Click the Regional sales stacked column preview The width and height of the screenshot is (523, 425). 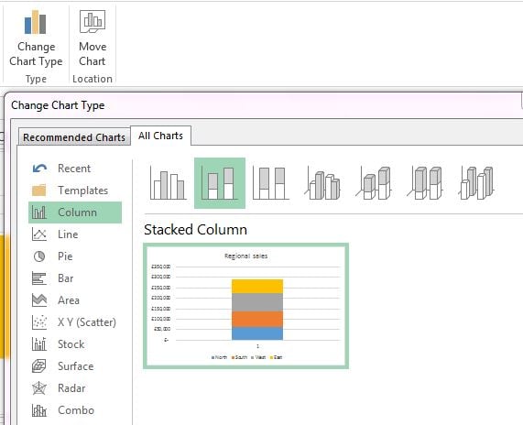click(245, 306)
